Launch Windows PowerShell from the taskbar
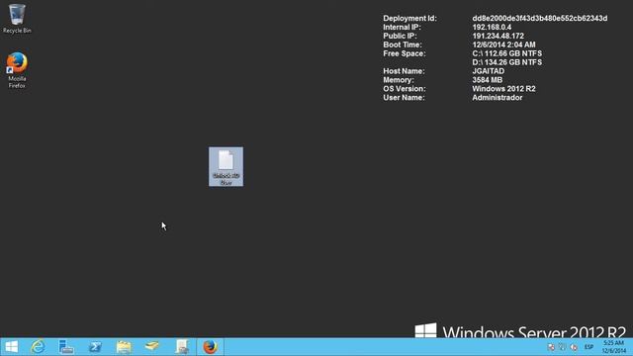633x356 pixels. click(x=95, y=347)
